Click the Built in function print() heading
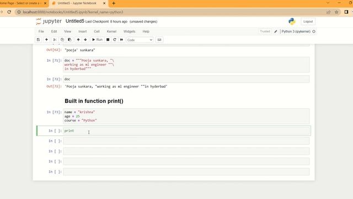Screen dimensions: 353x199 94,101
